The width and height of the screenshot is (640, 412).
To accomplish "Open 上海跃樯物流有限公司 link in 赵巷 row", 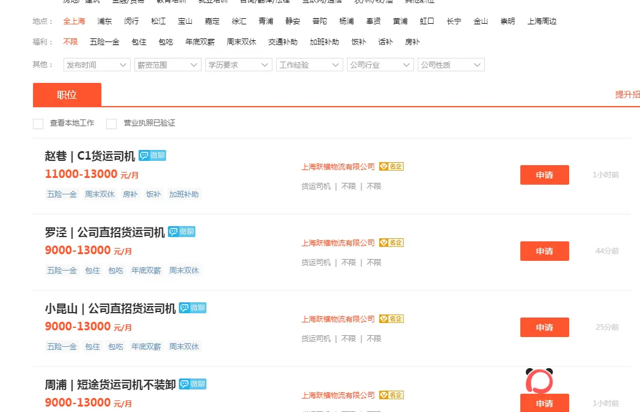I will tap(338, 166).
